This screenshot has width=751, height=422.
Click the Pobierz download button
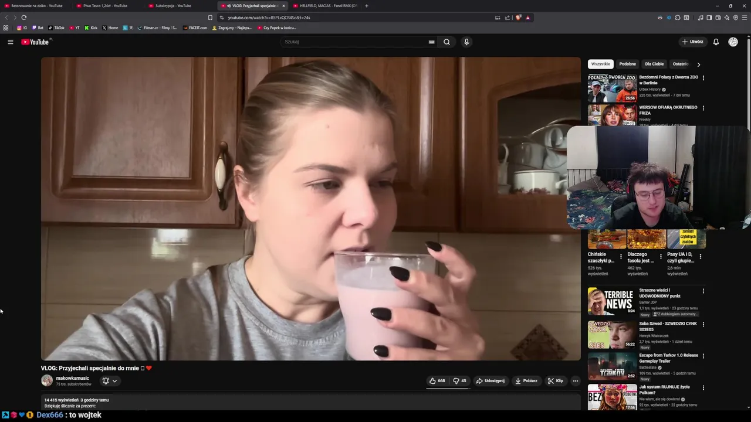pos(526,381)
